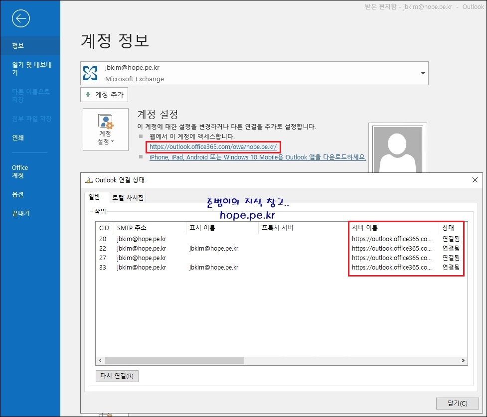Viewport: 487px width, 417px height.
Task: Click the 서버 이름 column header
Action: click(394, 228)
